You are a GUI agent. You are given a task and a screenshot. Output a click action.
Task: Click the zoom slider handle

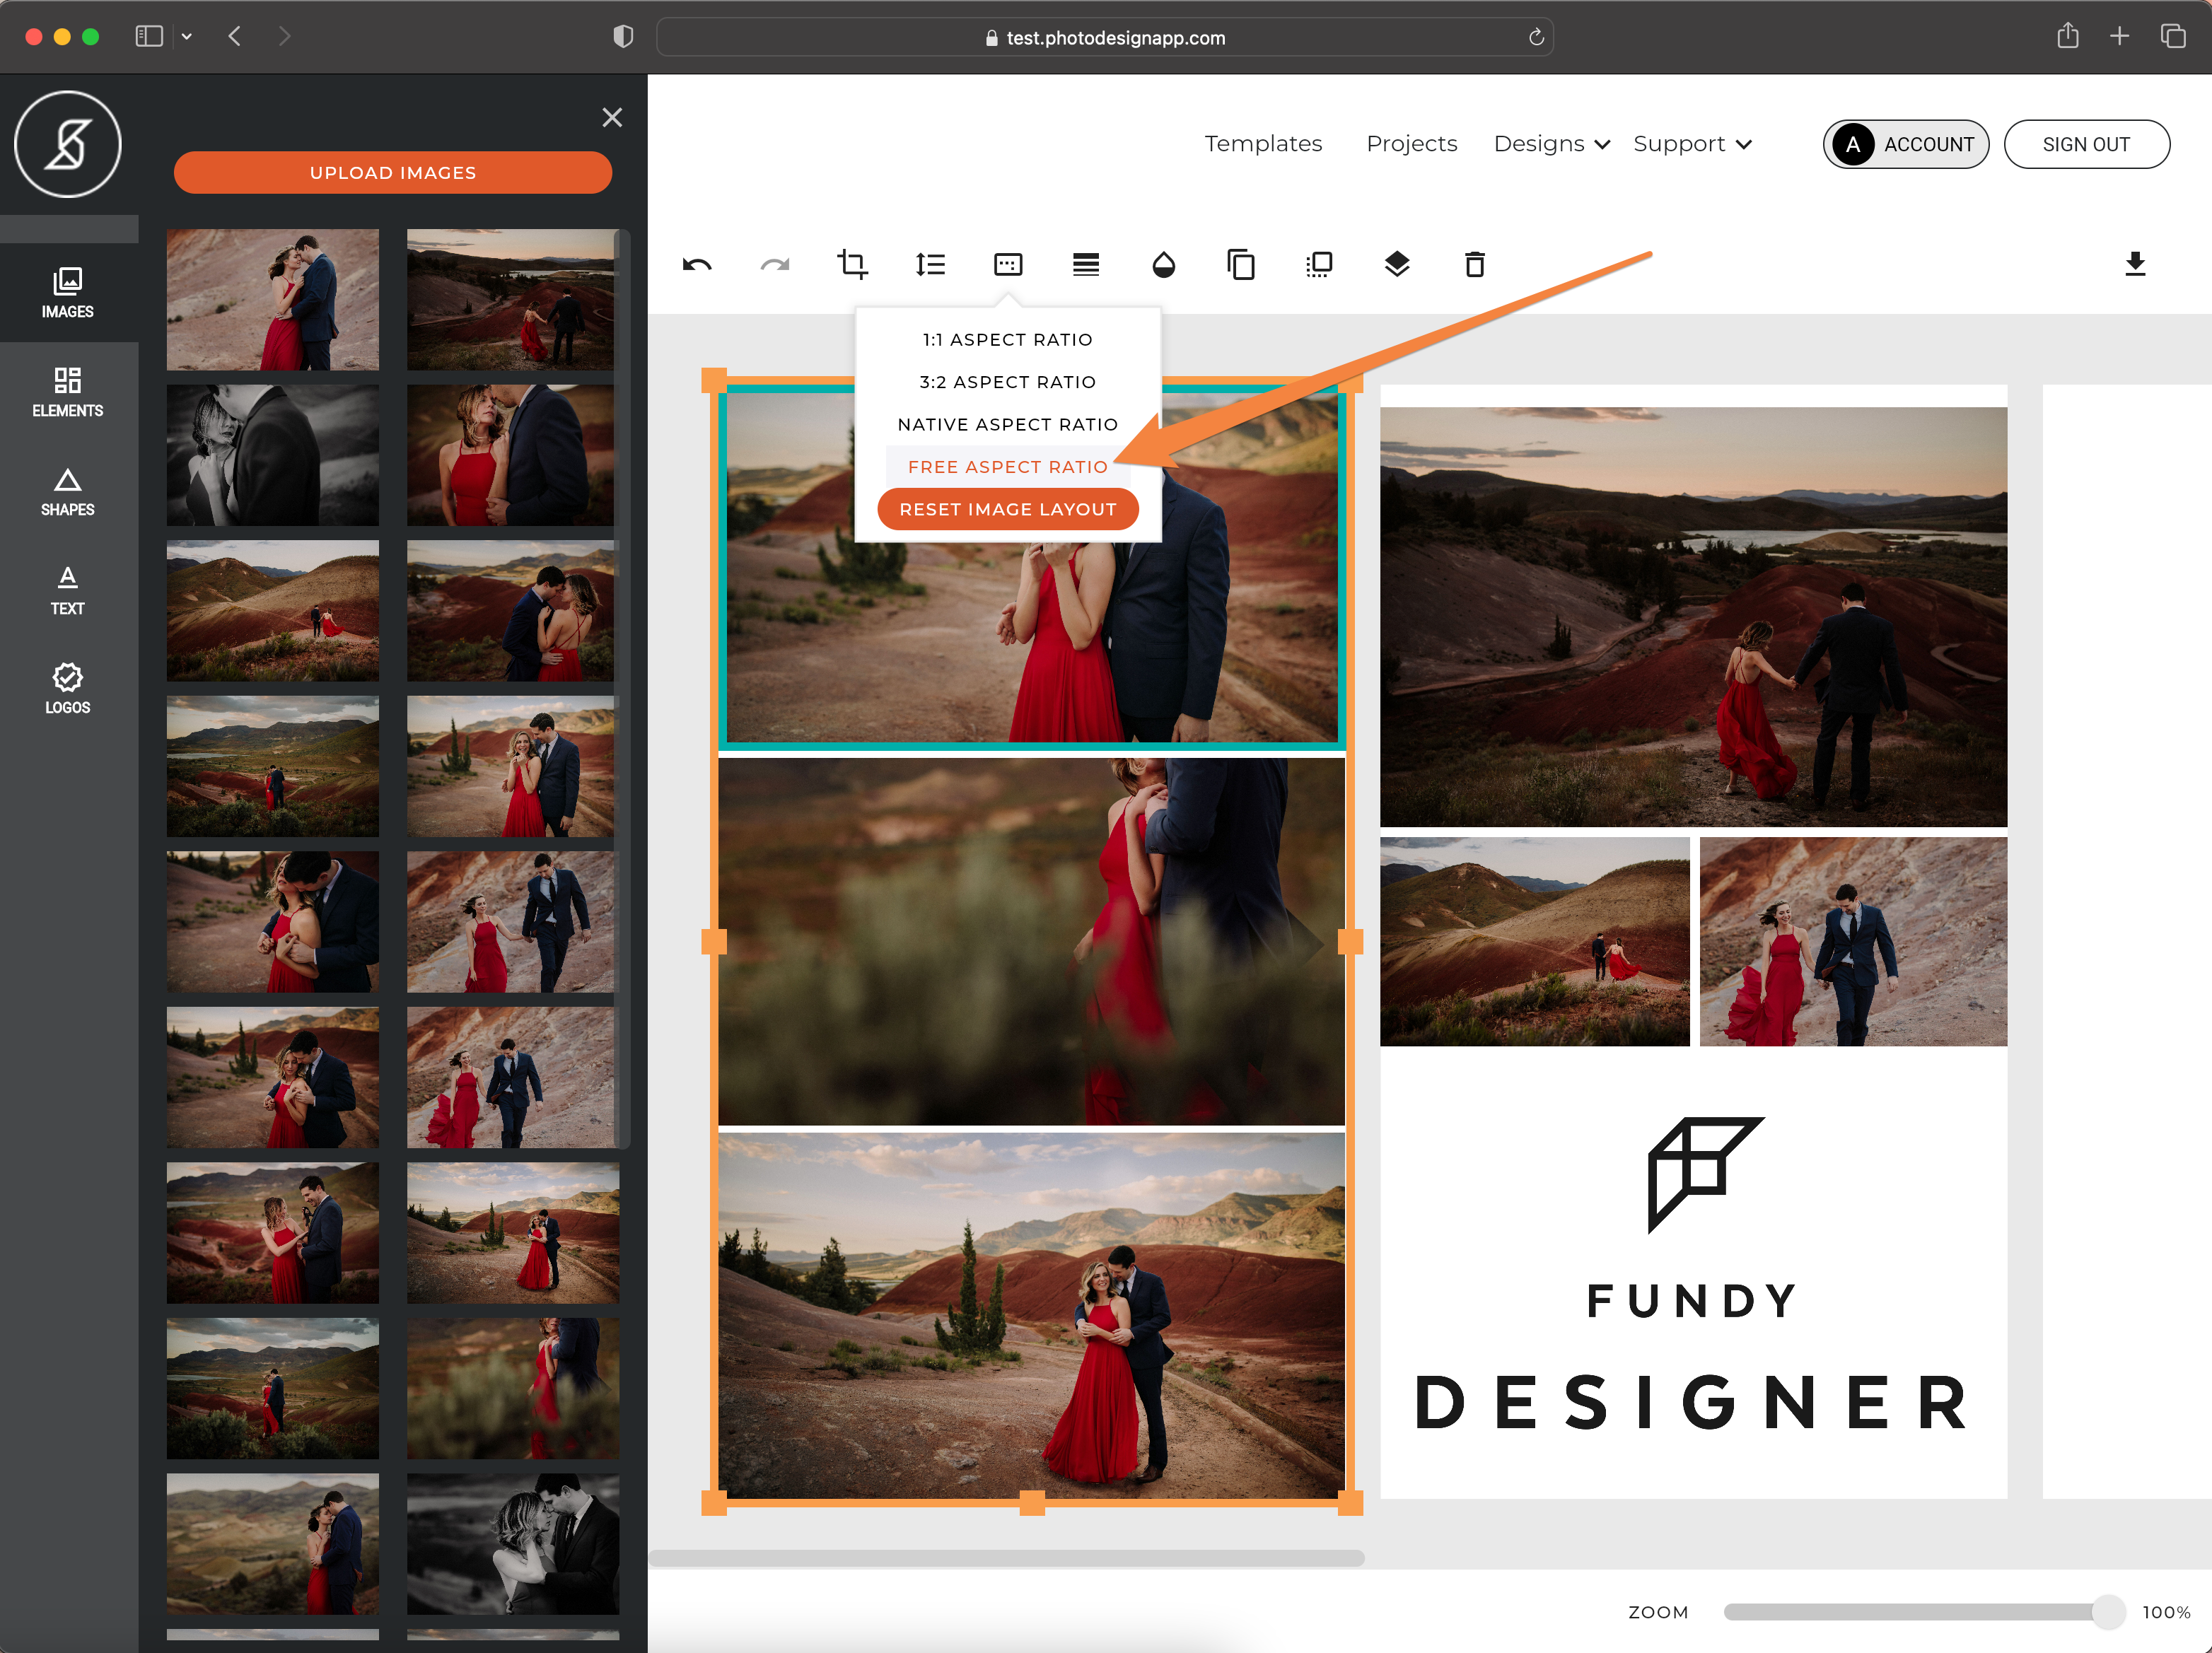click(2108, 1612)
